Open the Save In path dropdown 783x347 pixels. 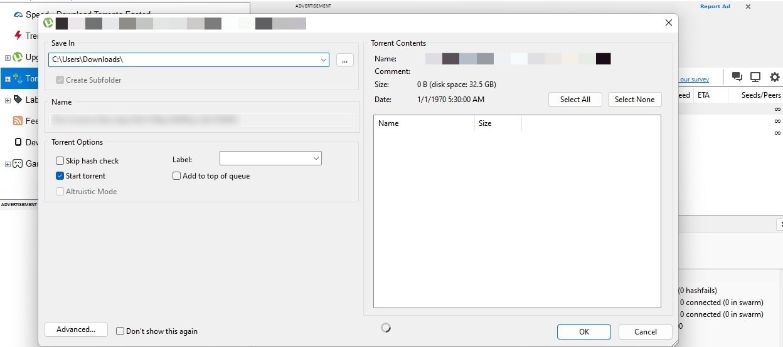(x=324, y=60)
